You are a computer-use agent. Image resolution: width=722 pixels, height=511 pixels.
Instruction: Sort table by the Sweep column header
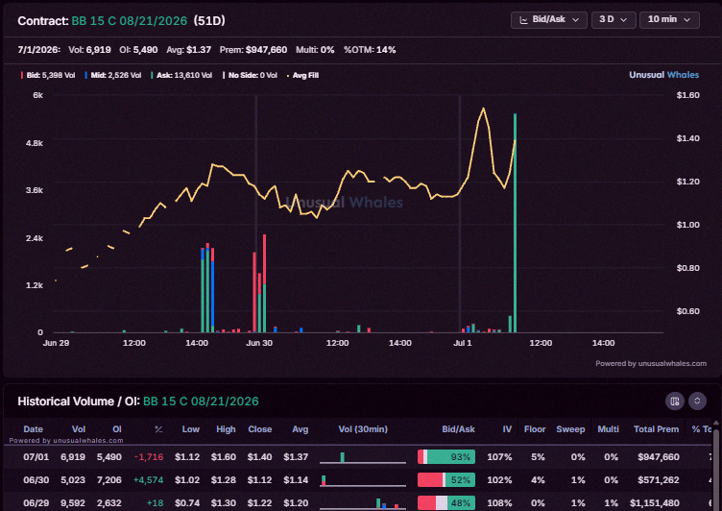[570, 429]
